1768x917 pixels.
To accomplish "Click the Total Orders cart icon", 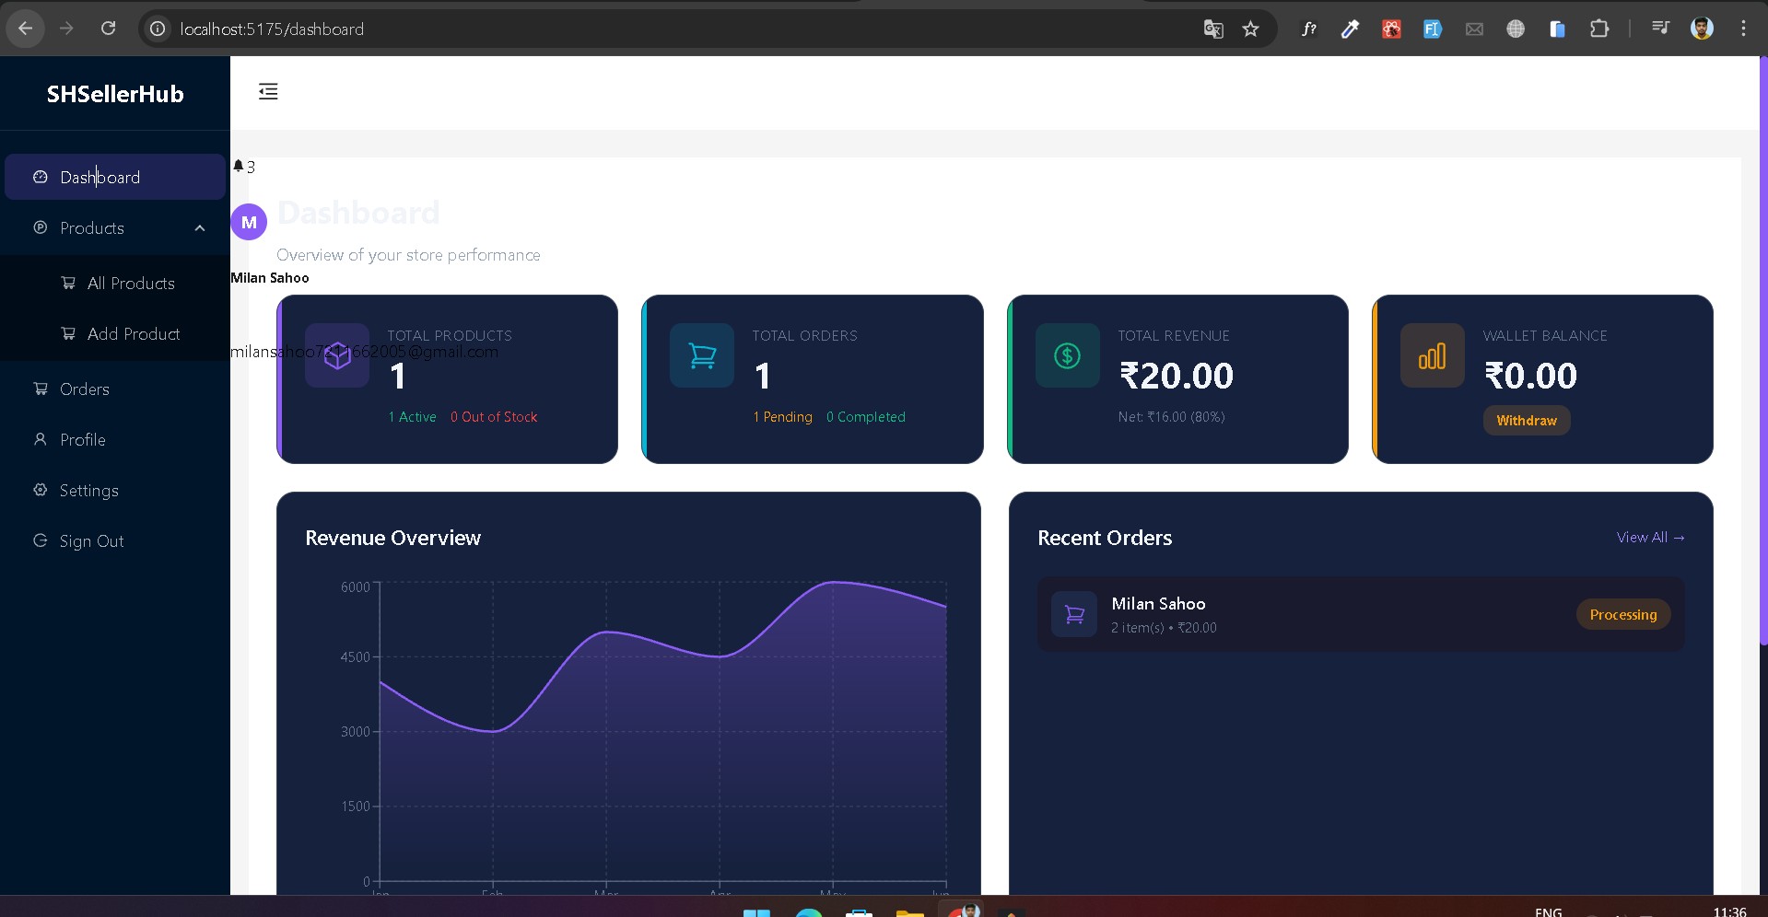I will (x=702, y=355).
